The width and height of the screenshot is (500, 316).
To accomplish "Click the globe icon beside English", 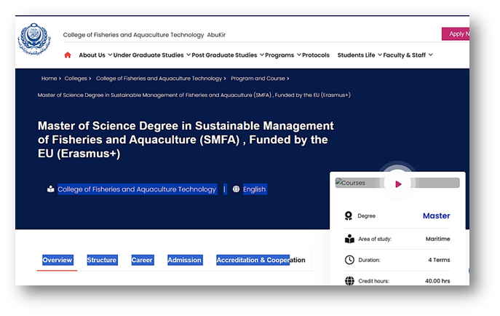I will (236, 189).
